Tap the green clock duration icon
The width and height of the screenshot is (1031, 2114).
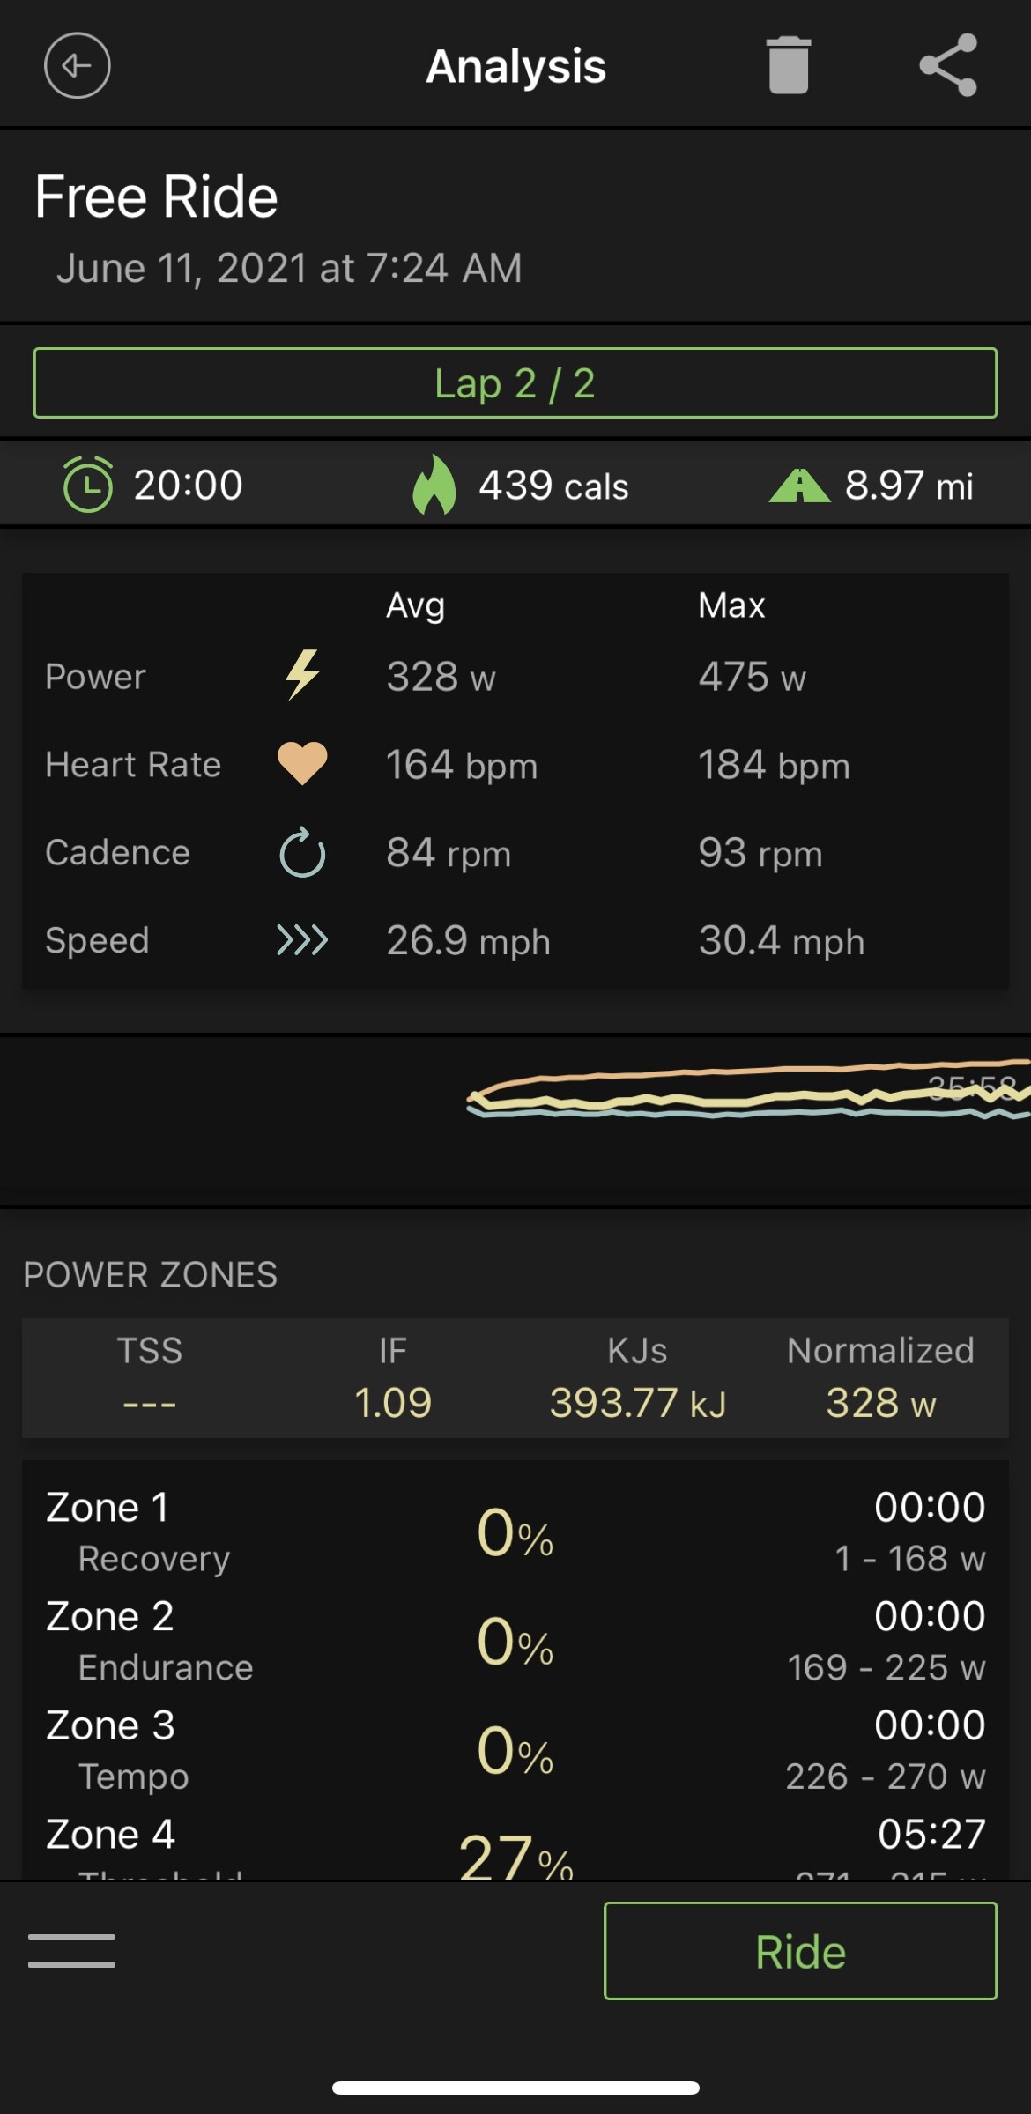(88, 485)
